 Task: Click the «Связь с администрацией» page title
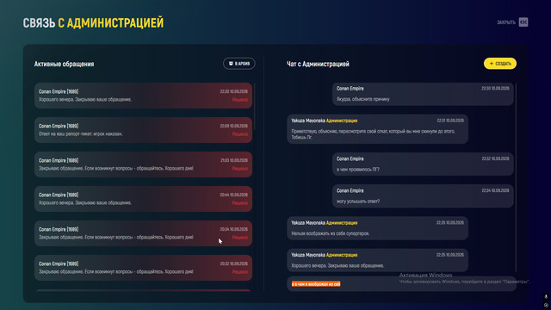pyautogui.click(x=93, y=23)
